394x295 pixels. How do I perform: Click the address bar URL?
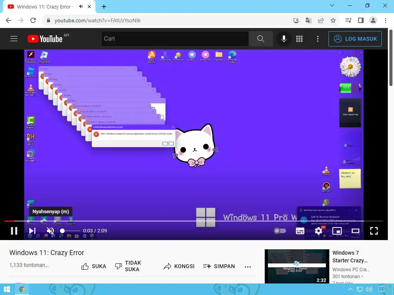coord(97,21)
